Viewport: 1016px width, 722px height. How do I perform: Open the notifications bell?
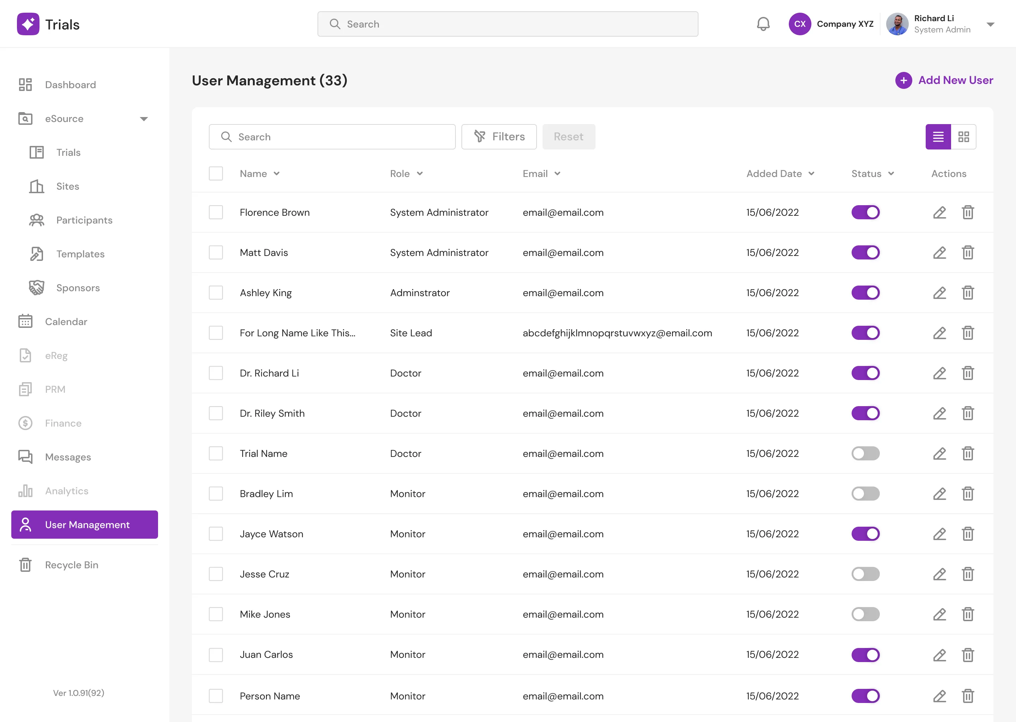pos(763,24)
